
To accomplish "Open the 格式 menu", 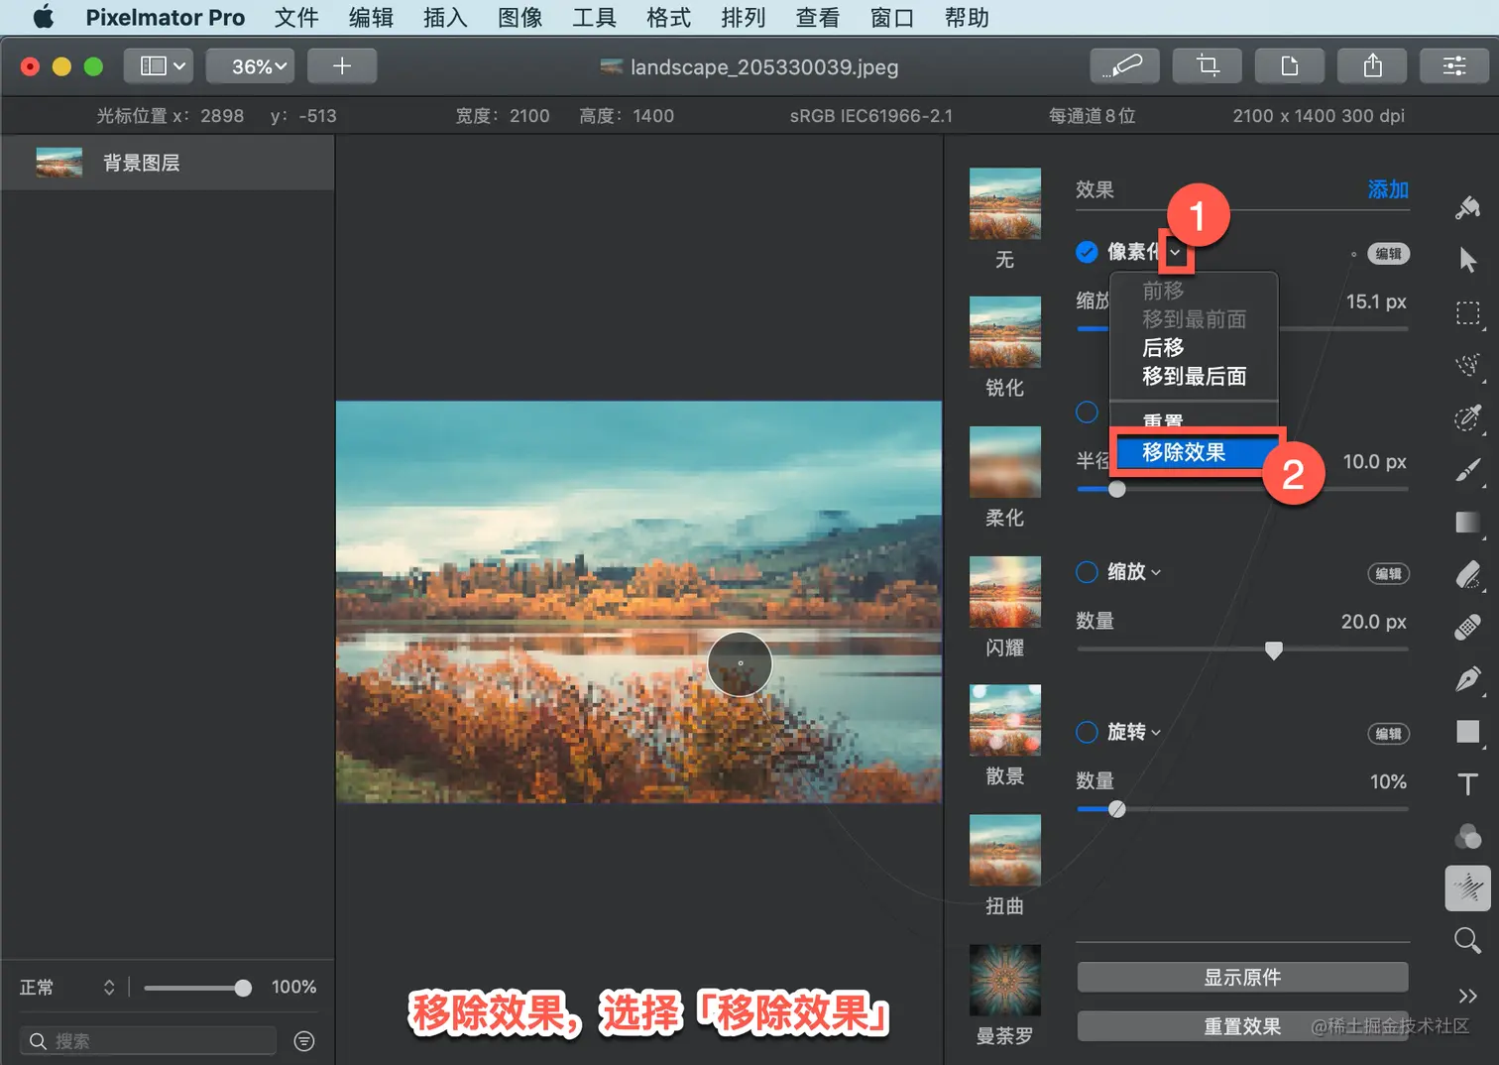I will [668, 17].
